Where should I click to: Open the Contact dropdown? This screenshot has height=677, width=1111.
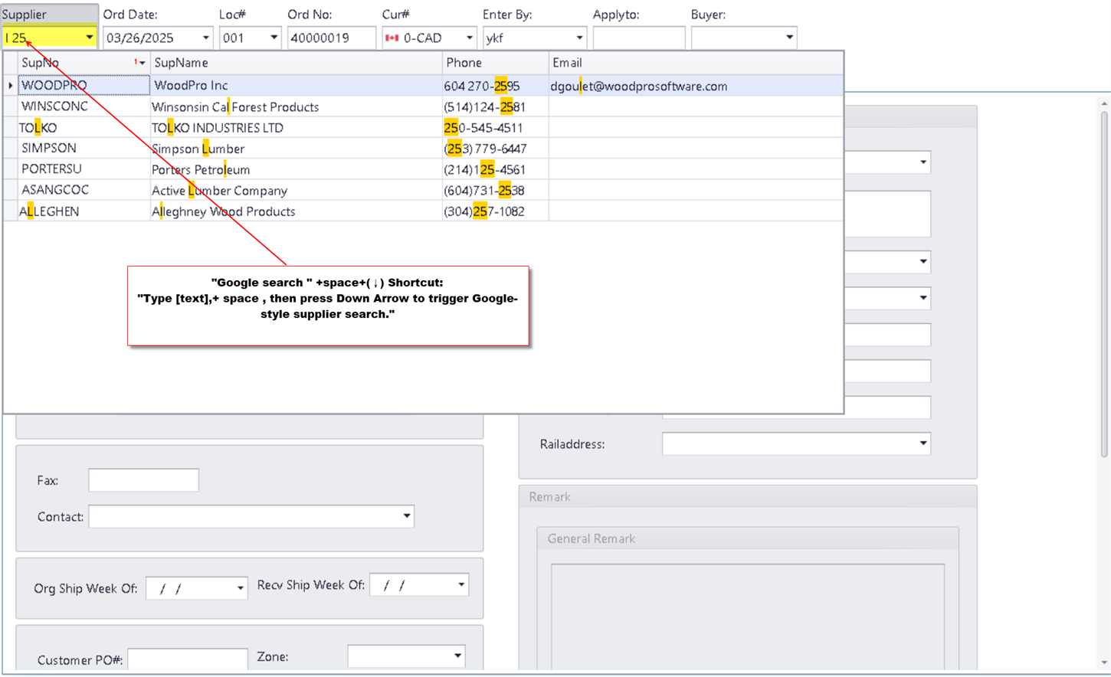406,516
